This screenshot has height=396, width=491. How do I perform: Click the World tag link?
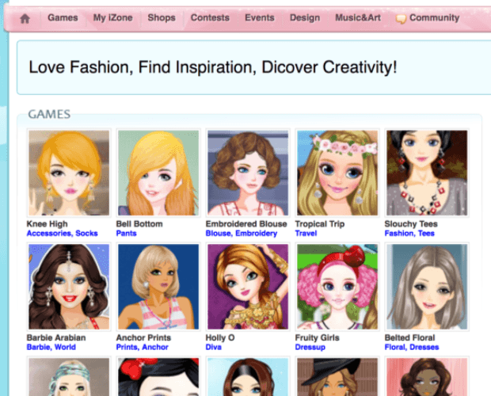coord(65,347)
